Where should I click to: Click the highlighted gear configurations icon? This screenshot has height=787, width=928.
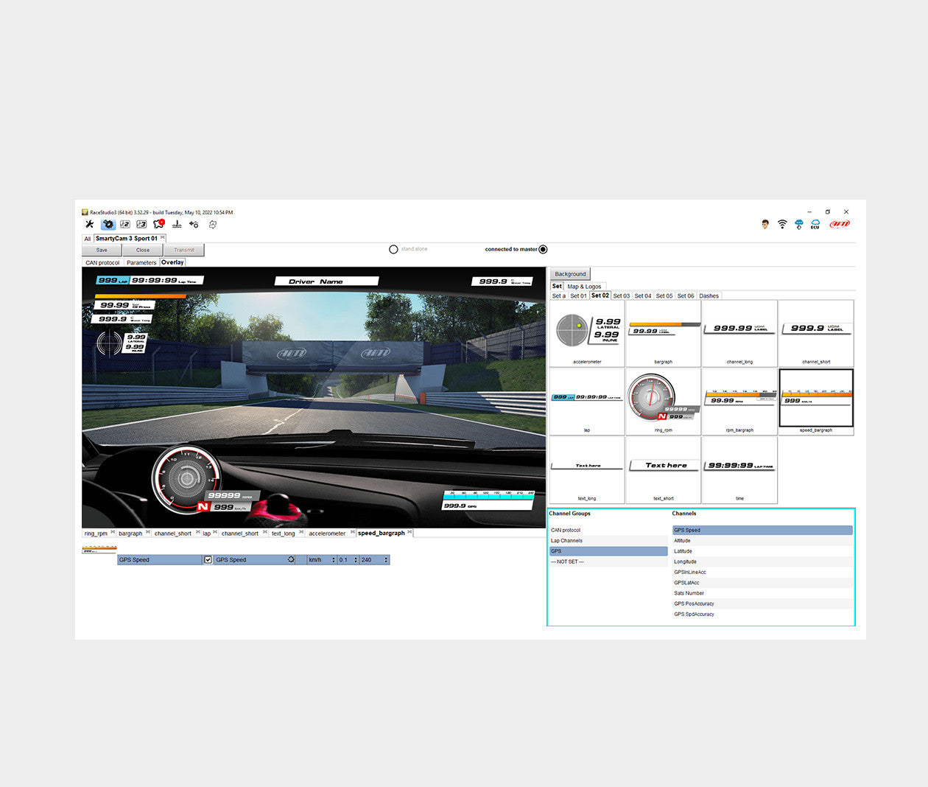point(108,224)
